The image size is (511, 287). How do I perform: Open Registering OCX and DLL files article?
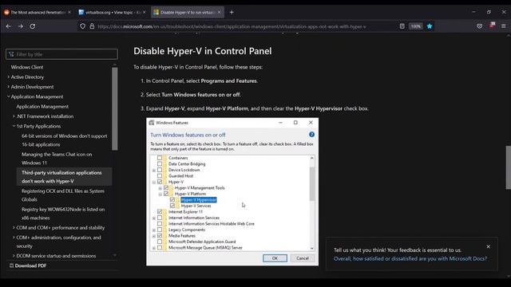coord(63,195)
